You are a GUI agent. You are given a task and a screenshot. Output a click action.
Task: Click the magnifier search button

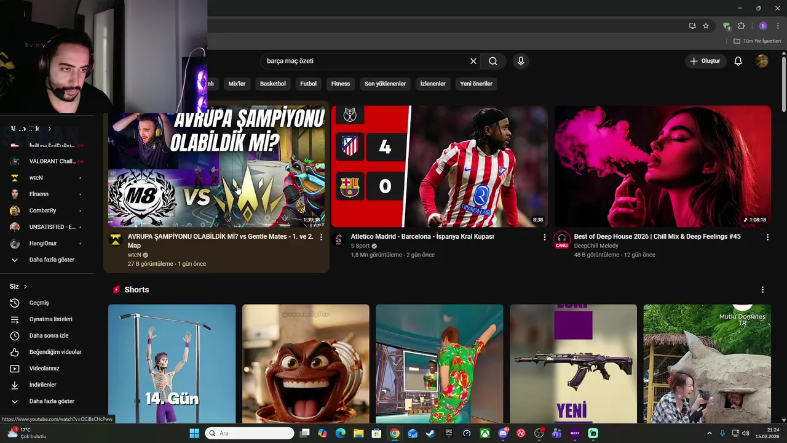pos(493,61)
